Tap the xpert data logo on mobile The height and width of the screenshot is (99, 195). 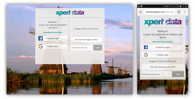[x=163, y=22]
